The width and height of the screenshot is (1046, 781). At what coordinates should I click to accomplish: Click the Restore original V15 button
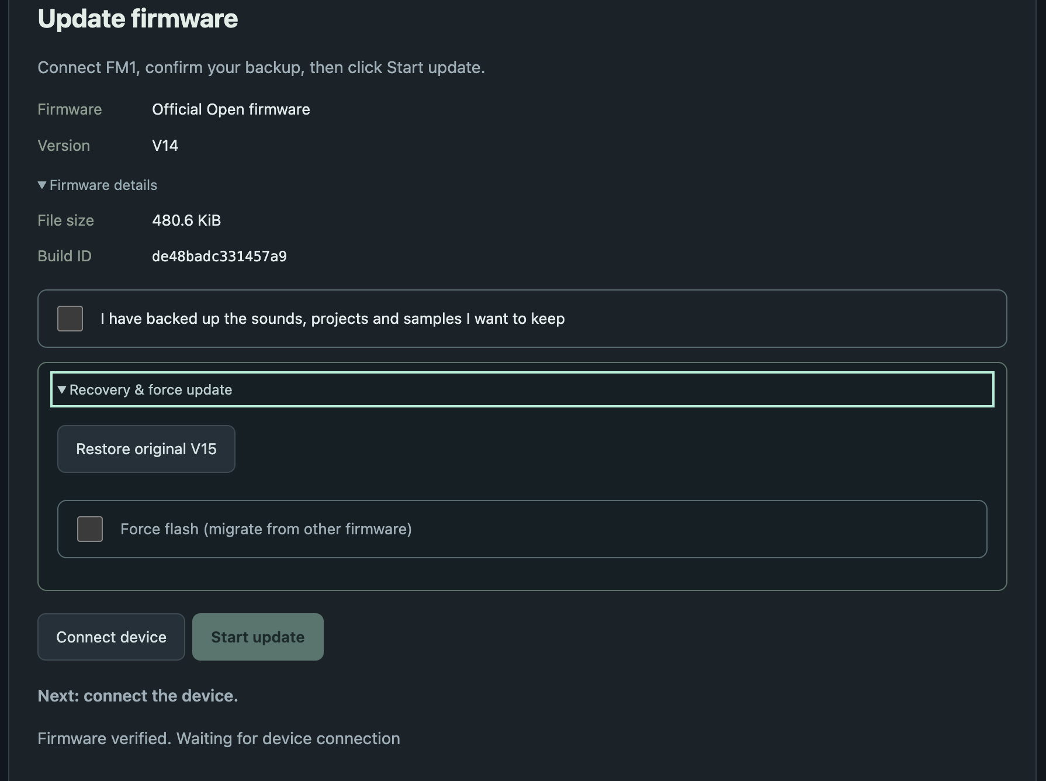146,449
